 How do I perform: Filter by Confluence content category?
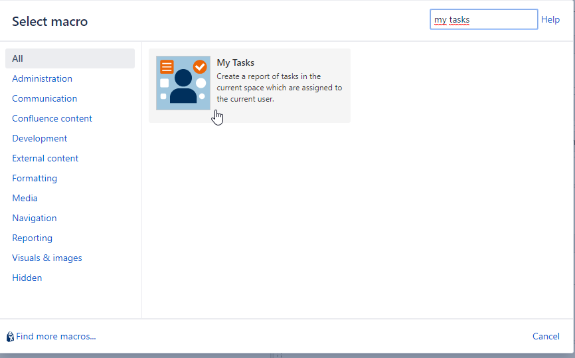52,118
